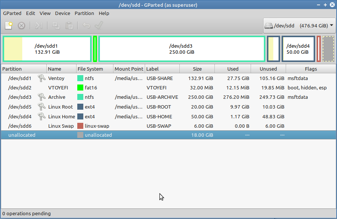Click the 276.20 MiB used cell
Screen dimensions: 337x219
(236, 97)
